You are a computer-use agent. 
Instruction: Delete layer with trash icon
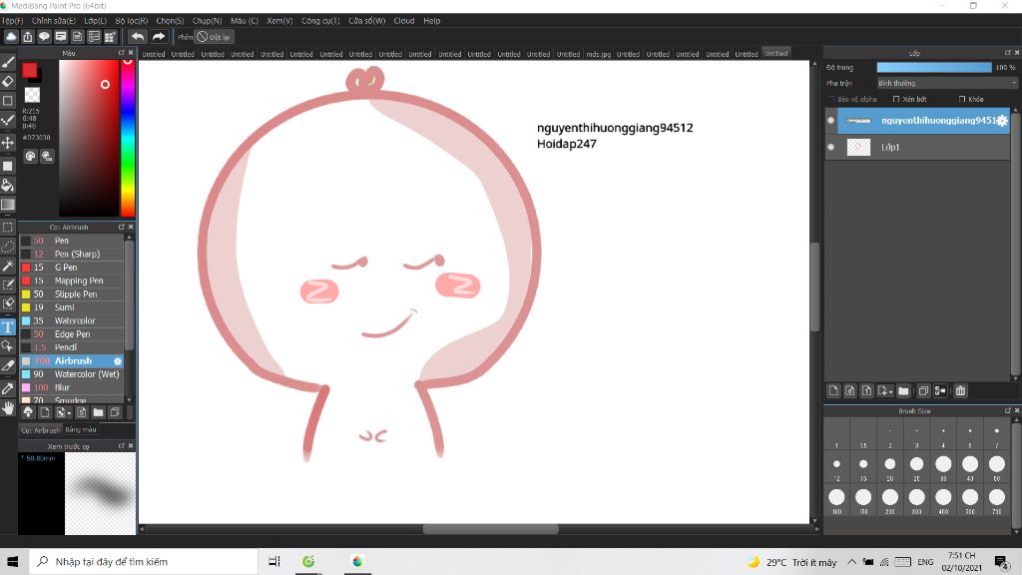(x=960, y=390)
